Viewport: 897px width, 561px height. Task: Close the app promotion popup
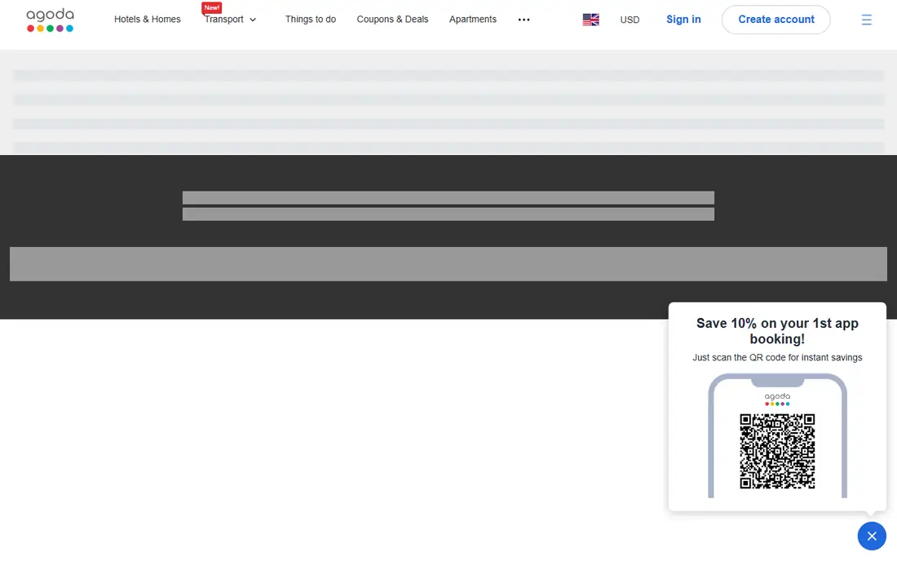coord(872,536)
